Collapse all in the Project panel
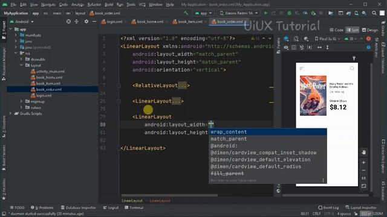The height and width of the screenshot is (217, 387). (77, 22)
